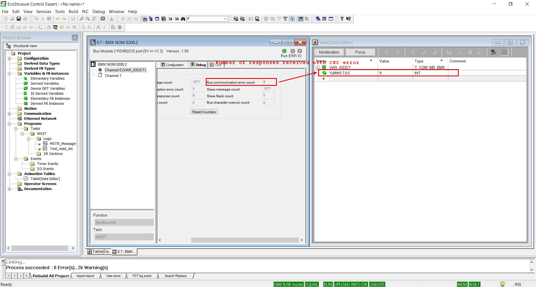Click the Open project folder icon

[12, 19]
